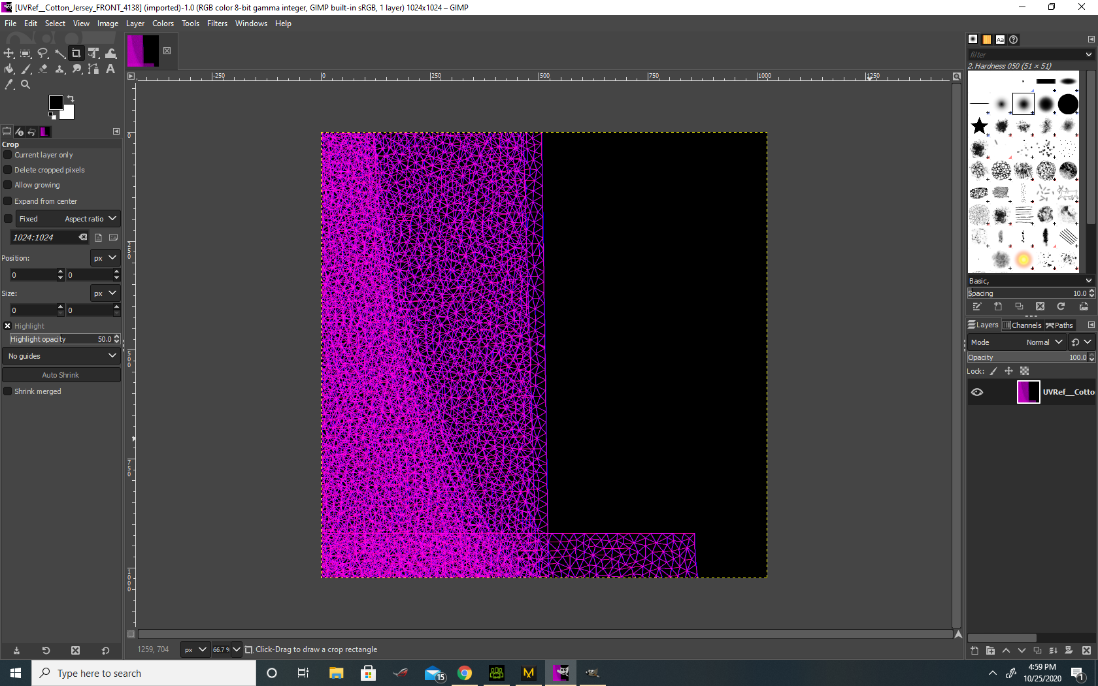
Task: Select the Crop tool
Action: (x=76, y=54)
